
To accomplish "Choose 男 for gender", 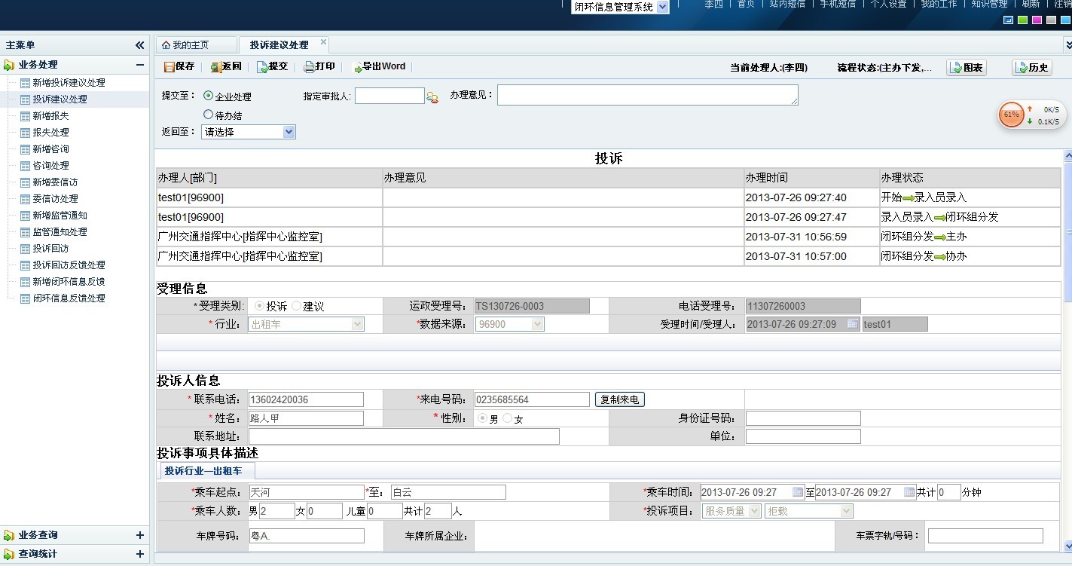I will tap(483, 418).
